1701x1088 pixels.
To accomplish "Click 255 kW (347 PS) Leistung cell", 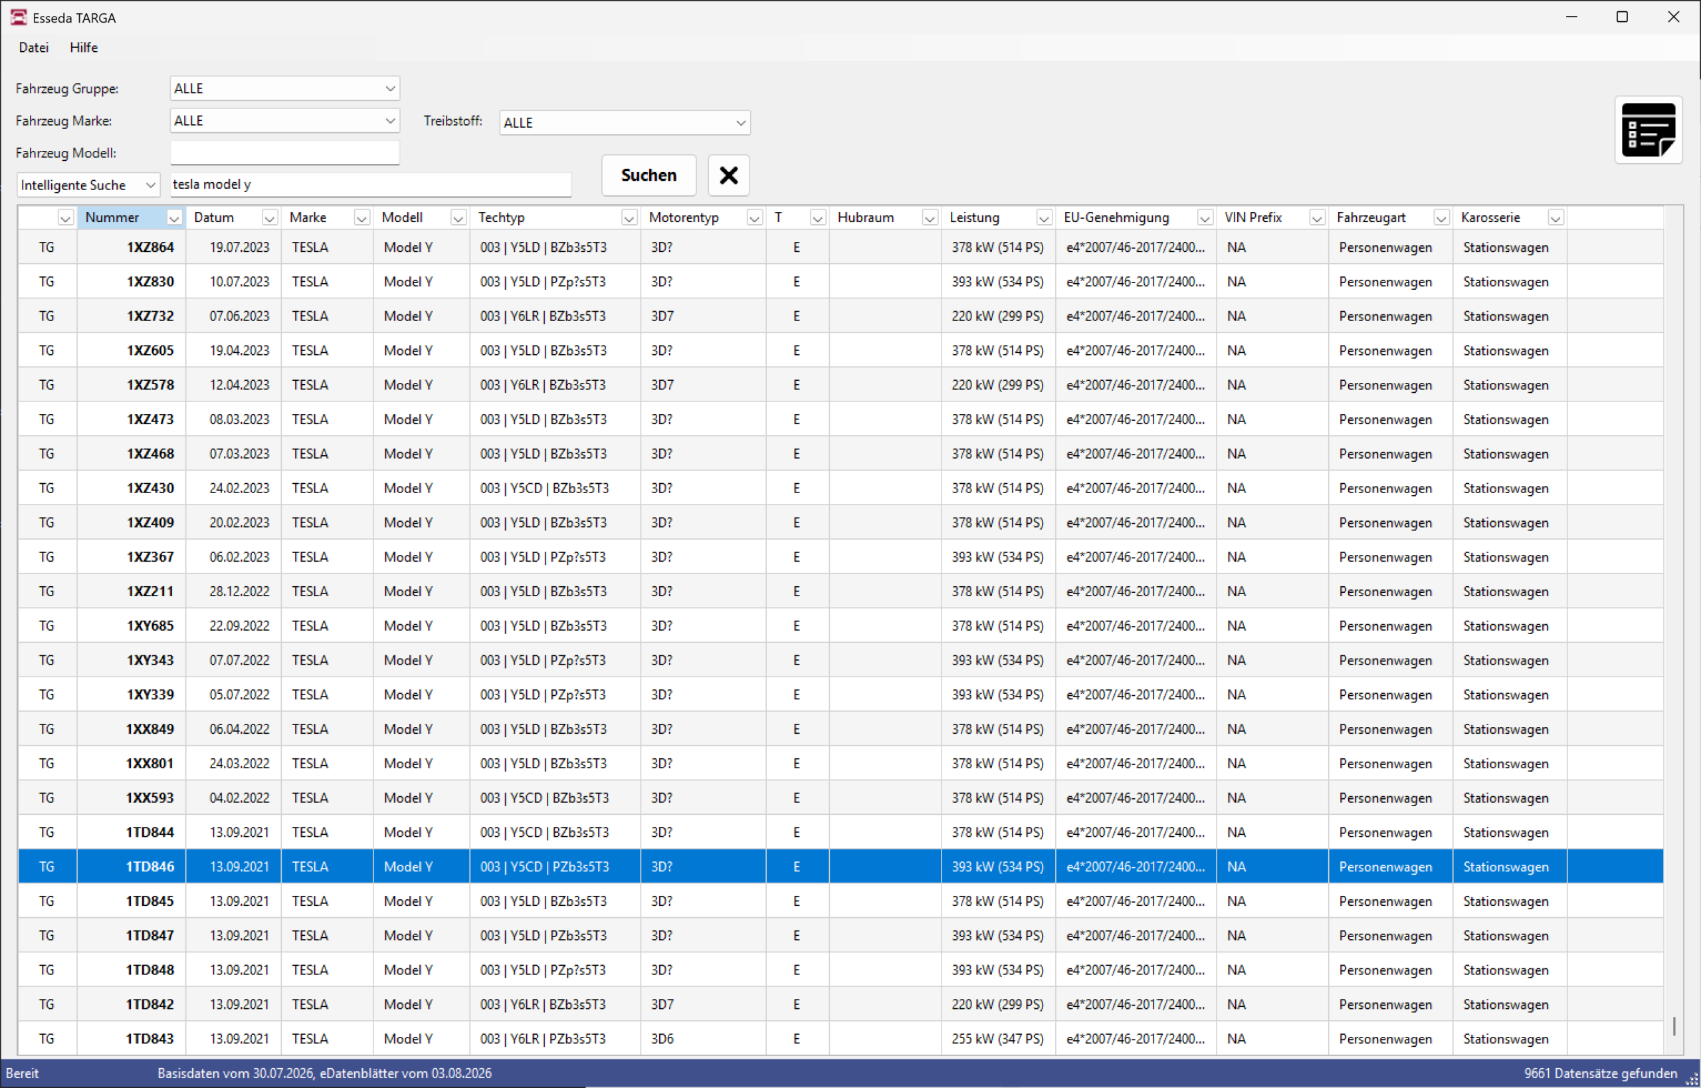I will (997, 1039).
